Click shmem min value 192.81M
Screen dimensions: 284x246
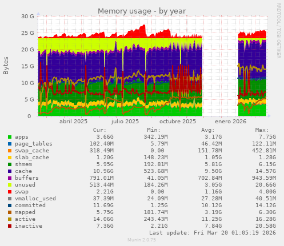[155, 164]
